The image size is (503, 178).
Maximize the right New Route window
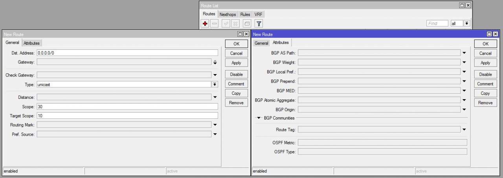tap(490, 34)
